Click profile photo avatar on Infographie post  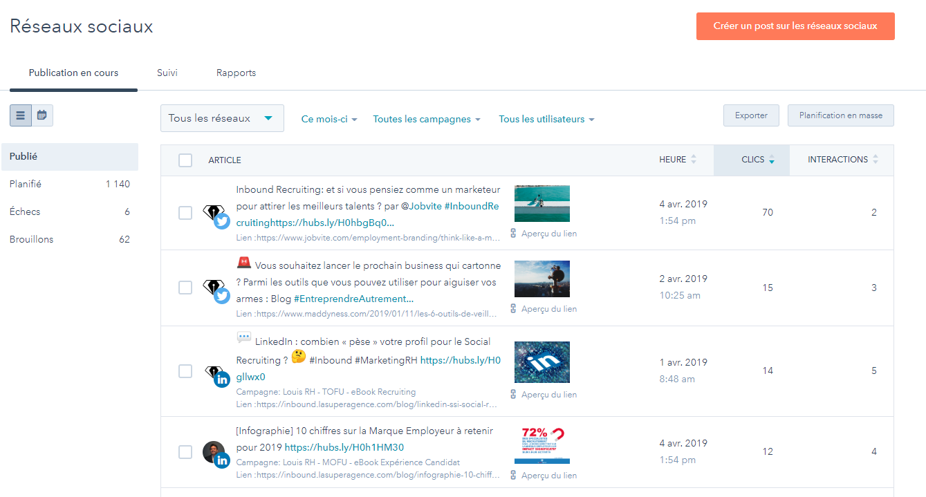(x=214, y=451)
